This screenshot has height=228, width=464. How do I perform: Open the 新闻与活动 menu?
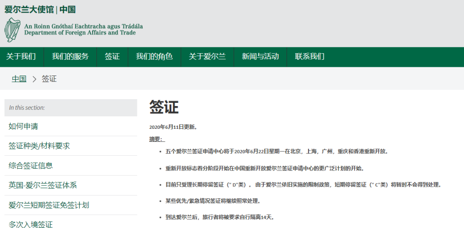(260, 57)
